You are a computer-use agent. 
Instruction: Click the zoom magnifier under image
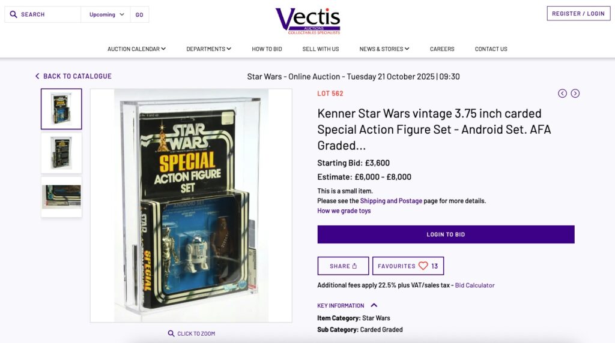[x=171, y=333]
